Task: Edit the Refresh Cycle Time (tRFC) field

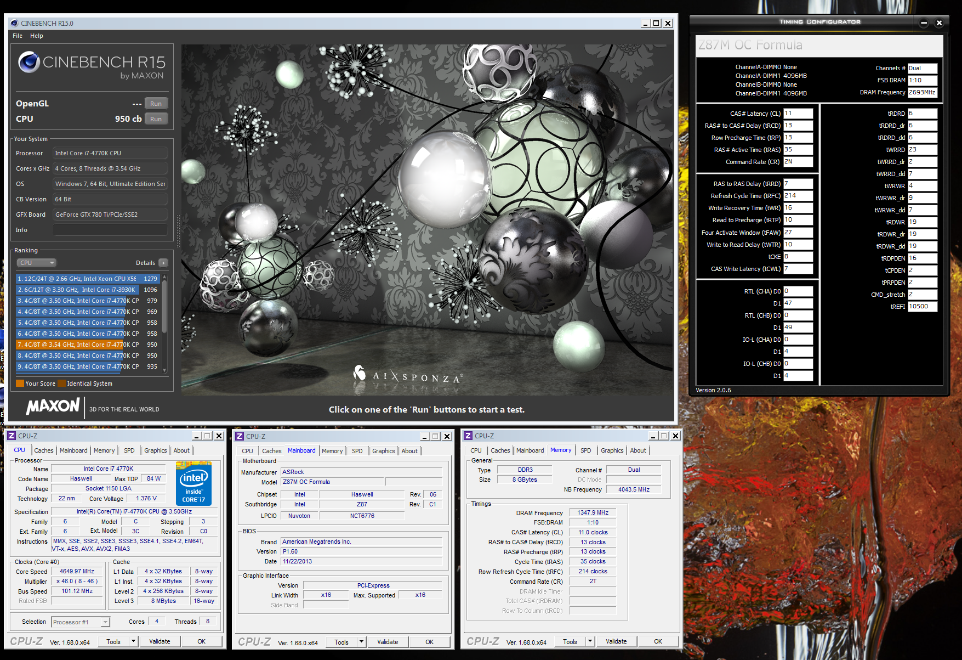Action: (798, 196)
